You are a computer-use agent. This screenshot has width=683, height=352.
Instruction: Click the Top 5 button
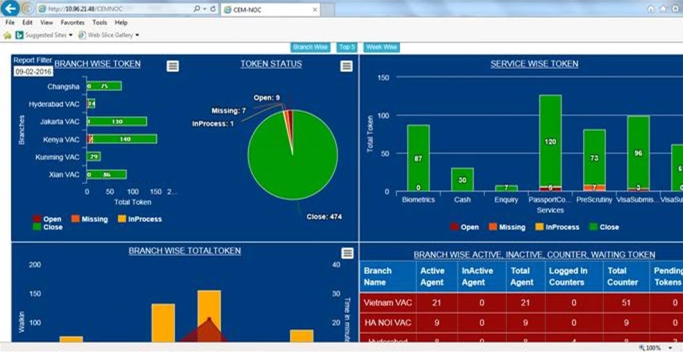347,47
